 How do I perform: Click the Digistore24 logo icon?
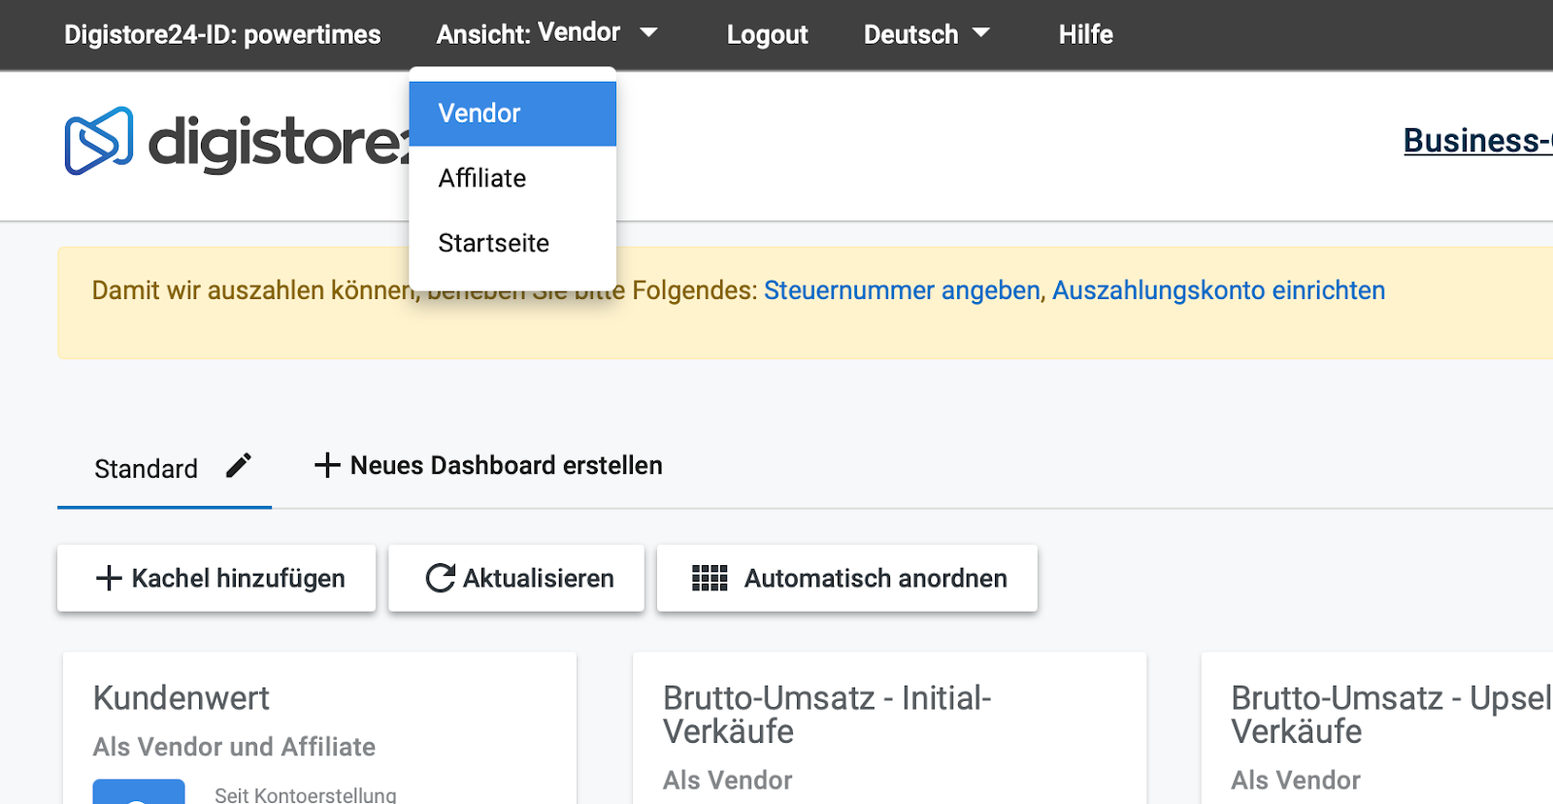click(x=98, y=141)
